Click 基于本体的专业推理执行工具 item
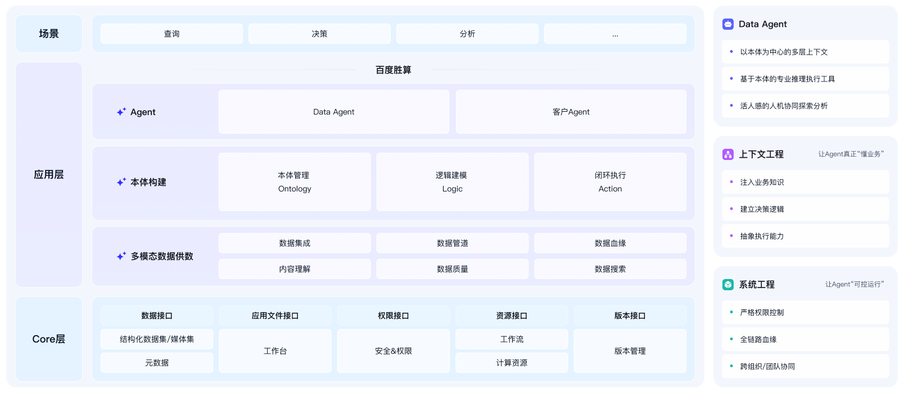 point(806,79)
